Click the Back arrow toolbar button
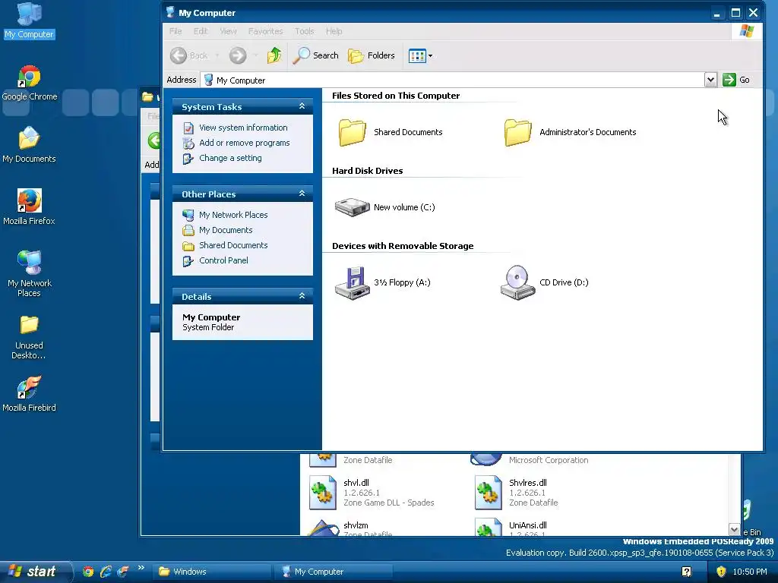The height and width of the screenshot is (583, 778). click(x=188, y=55)
